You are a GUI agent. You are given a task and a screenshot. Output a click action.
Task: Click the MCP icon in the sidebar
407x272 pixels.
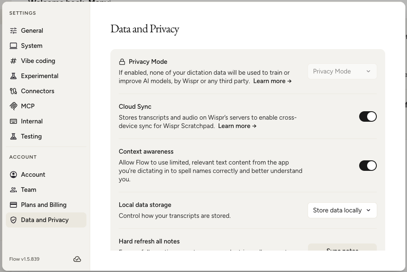tap(13, 106)
